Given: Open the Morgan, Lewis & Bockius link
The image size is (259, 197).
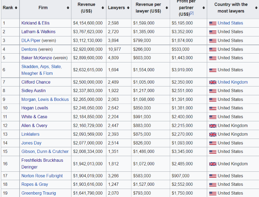Looking at the screenshot, I should click(x=45, y=99).
